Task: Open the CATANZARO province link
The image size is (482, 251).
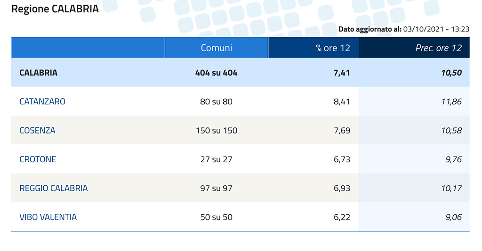Action: 42,102
